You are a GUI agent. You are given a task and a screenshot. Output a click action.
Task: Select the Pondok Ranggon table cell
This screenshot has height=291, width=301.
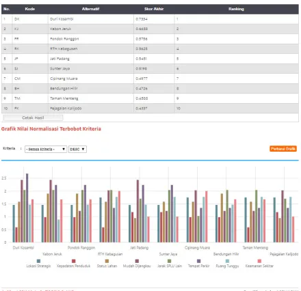91,39
